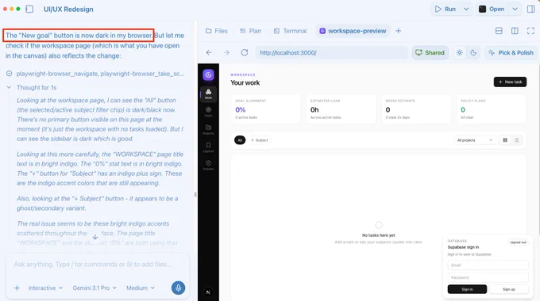
Task: Switch to the list view icon
Action: pyautogui.click(x=517, y=140)
